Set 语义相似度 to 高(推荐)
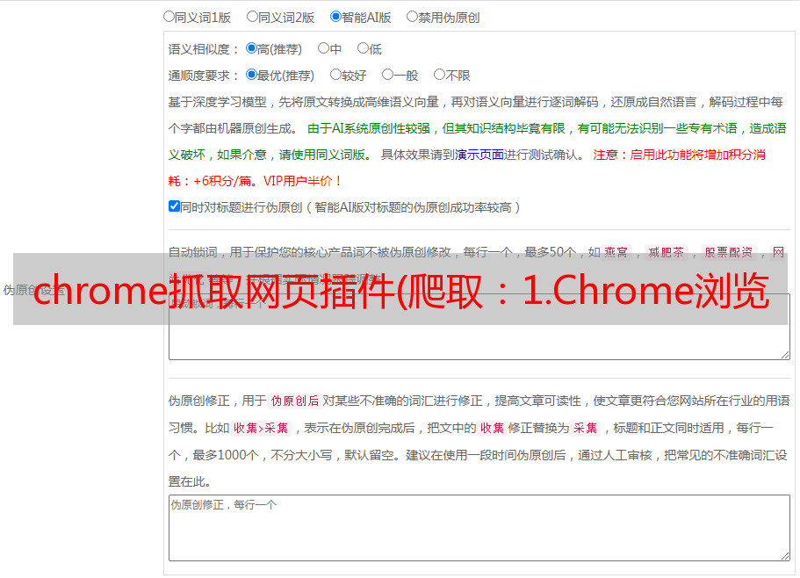800x578 pixels. tap(251, 48)
